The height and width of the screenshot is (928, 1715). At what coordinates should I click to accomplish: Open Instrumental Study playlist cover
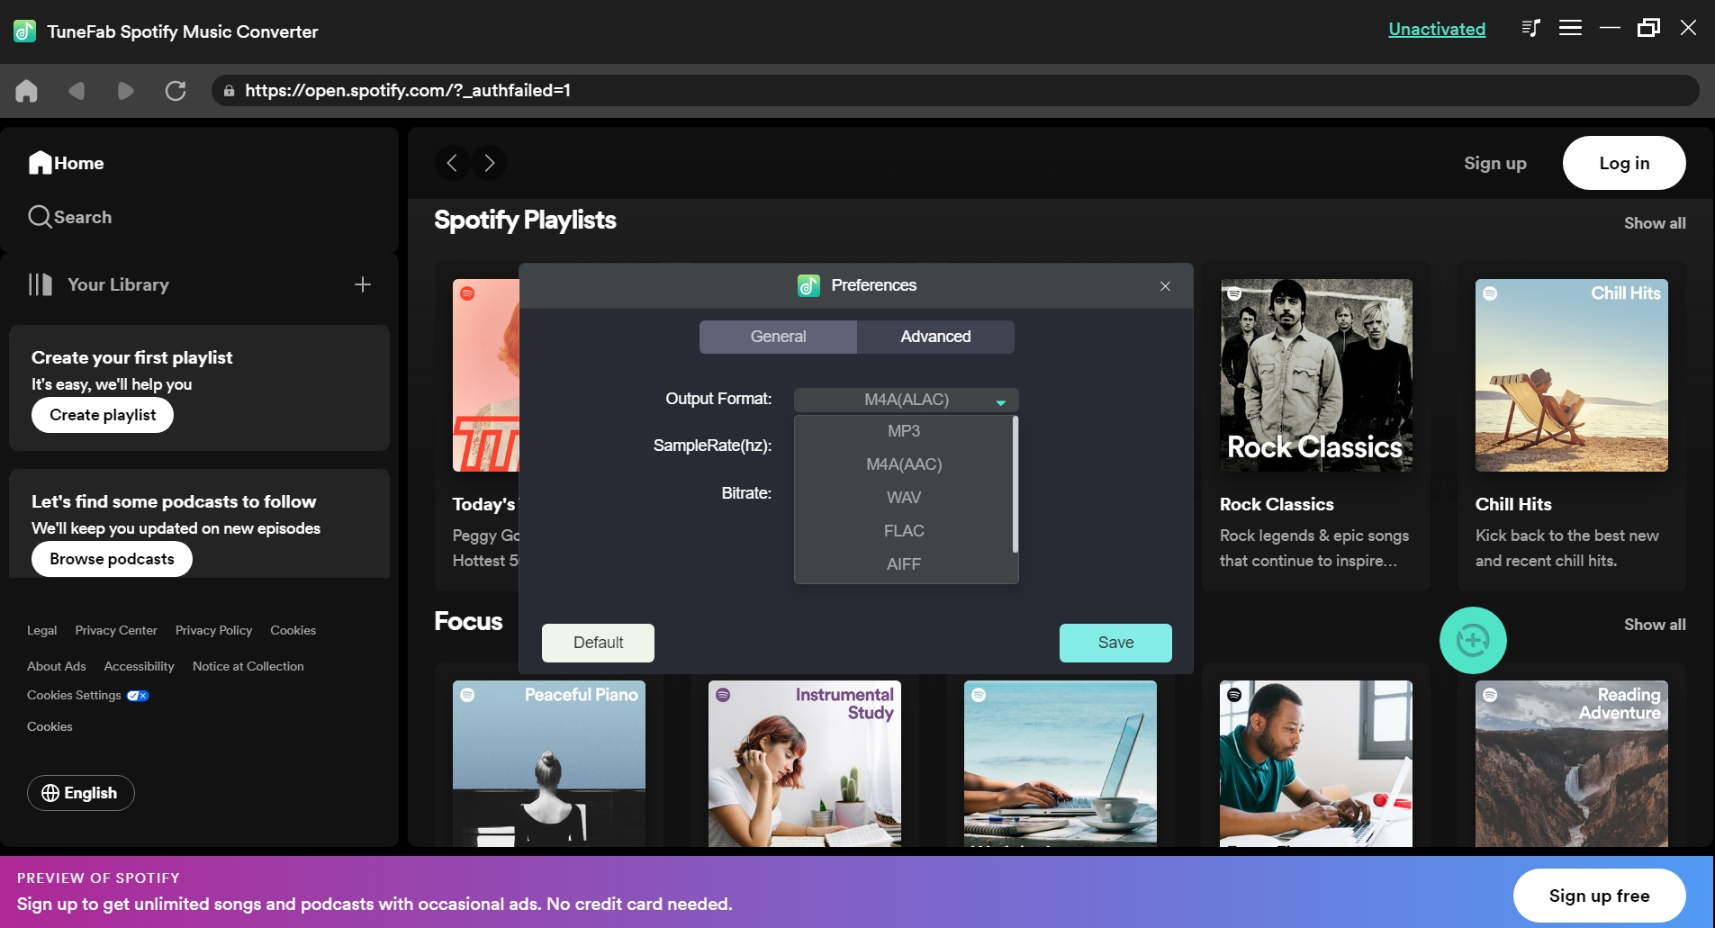point(805,763)
